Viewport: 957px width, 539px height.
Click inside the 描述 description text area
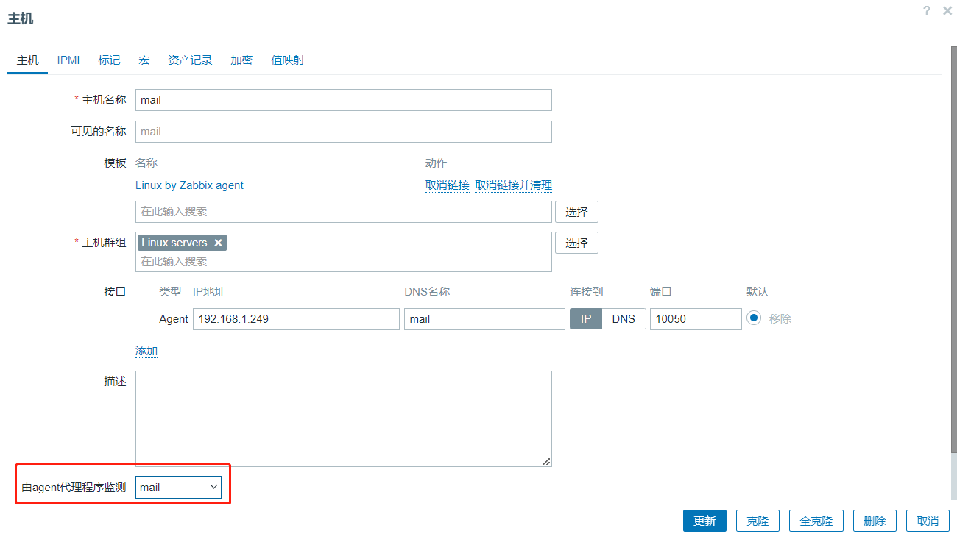tap(343, 419)
